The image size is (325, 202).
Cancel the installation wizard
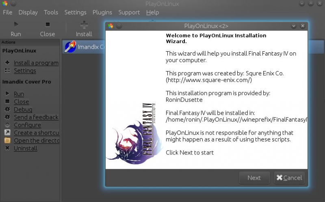point(289,178)
